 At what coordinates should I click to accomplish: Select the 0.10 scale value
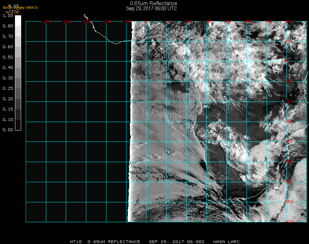tap(8, 120)
